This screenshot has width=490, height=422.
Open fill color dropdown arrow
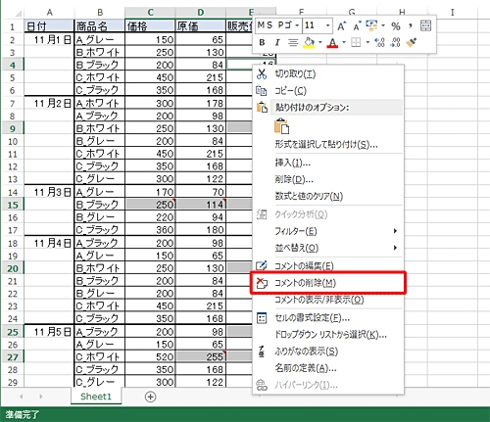tap(320, 42)
